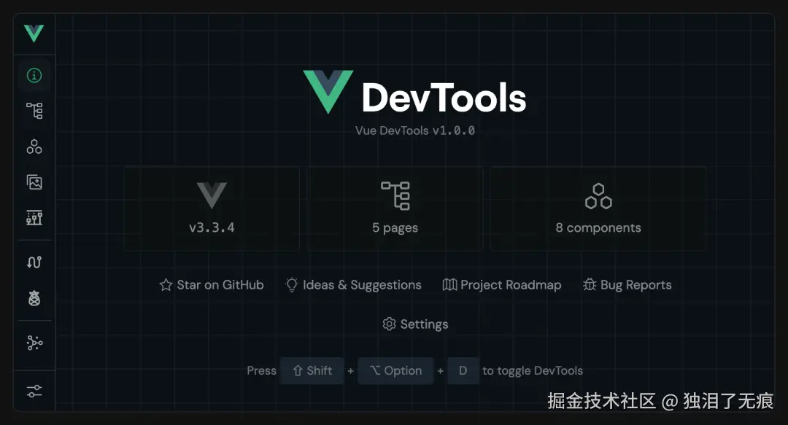Viewport: 788px width, 425px height.
Task: Click the Option key badge
Action: pyautogui.click(x=395, y=371)
